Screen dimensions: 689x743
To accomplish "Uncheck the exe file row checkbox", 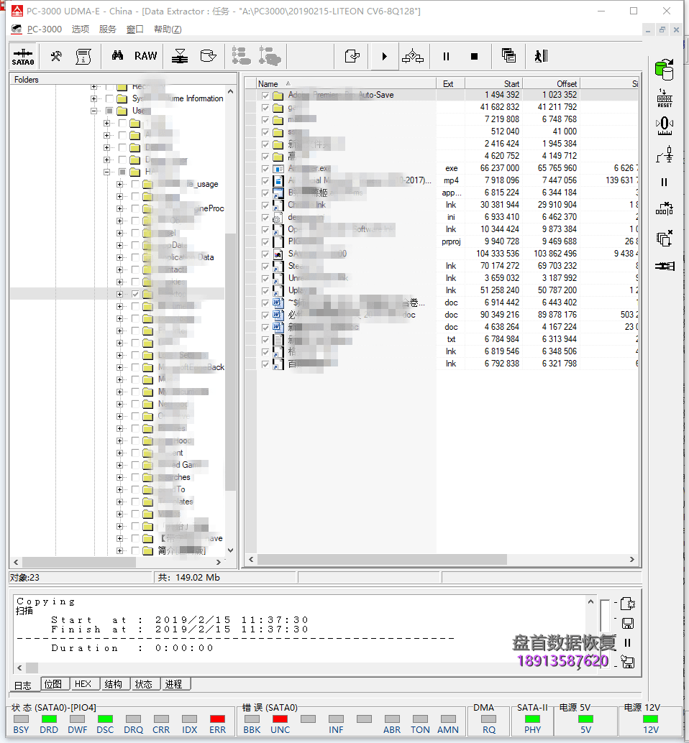I will point(265,169).
